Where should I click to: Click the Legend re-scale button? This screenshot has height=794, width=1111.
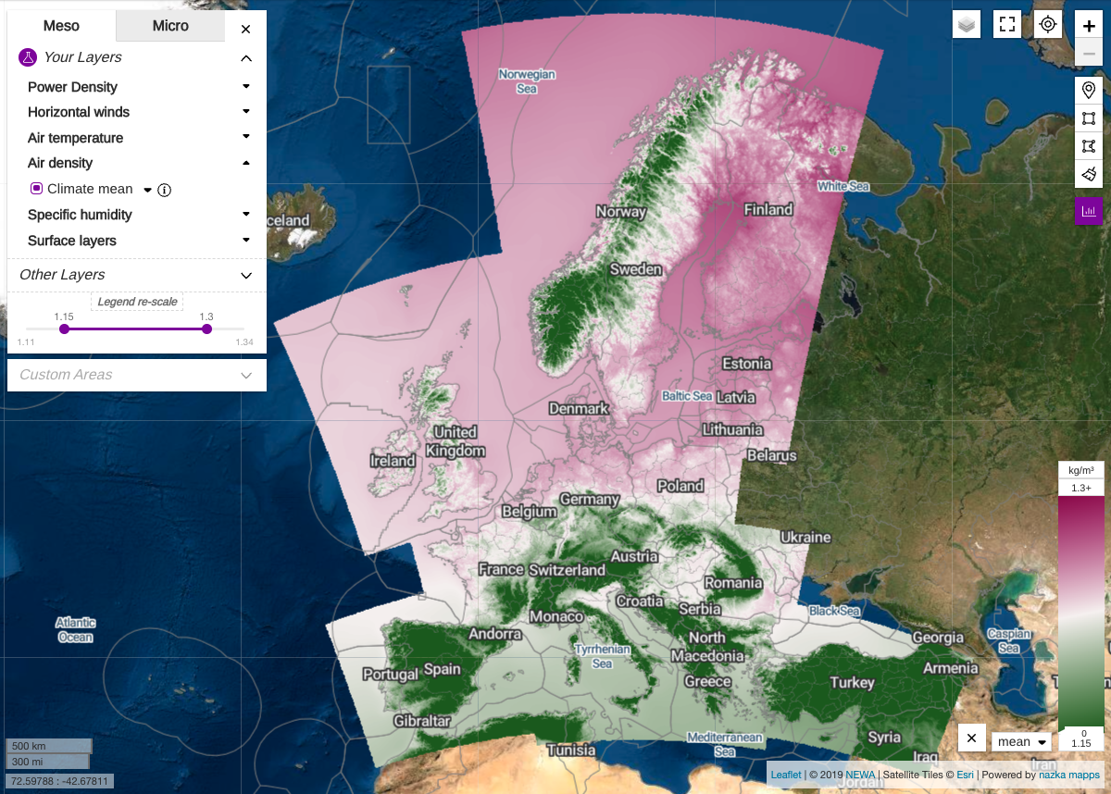point(137,302)
